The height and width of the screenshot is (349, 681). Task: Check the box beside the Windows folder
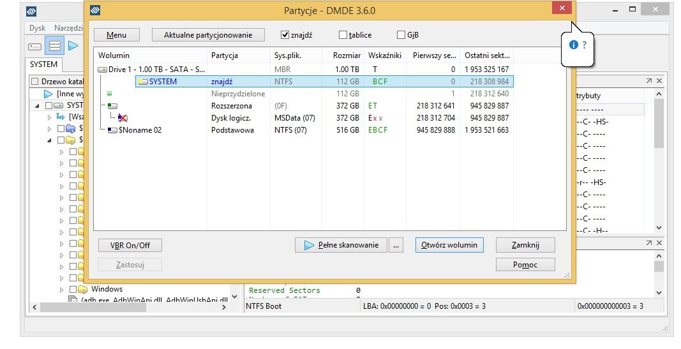73,289
